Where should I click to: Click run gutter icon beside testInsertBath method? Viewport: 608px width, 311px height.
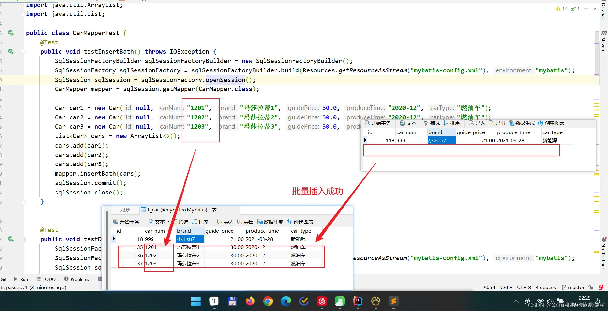[x=11, y=52]
